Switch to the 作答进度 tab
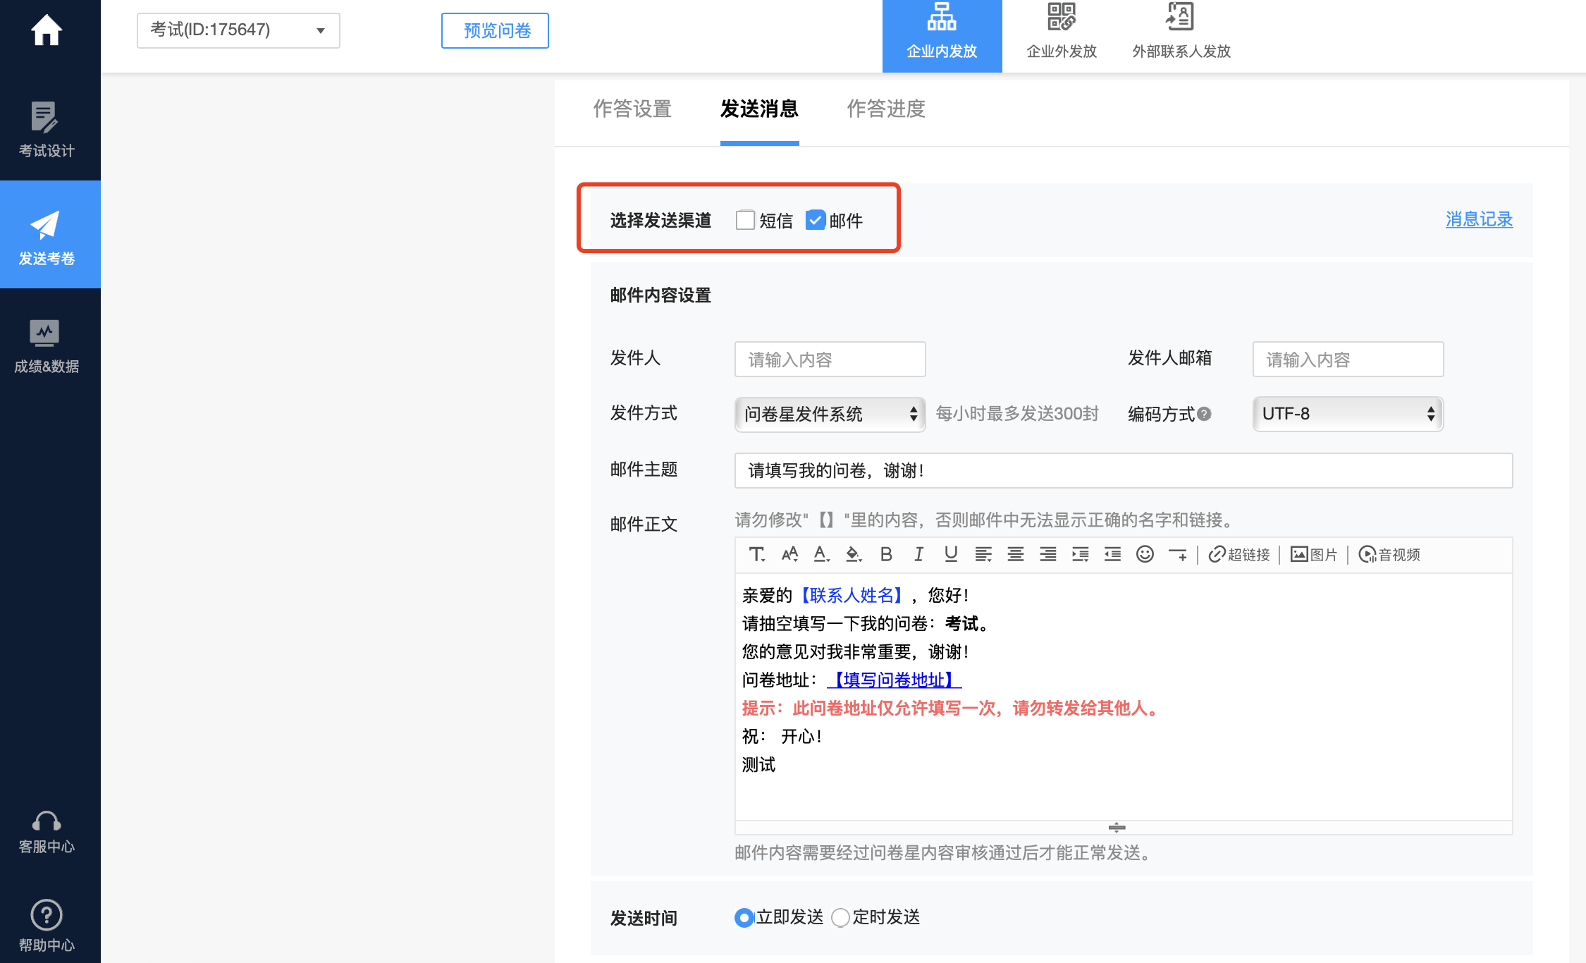 (886, 109)
